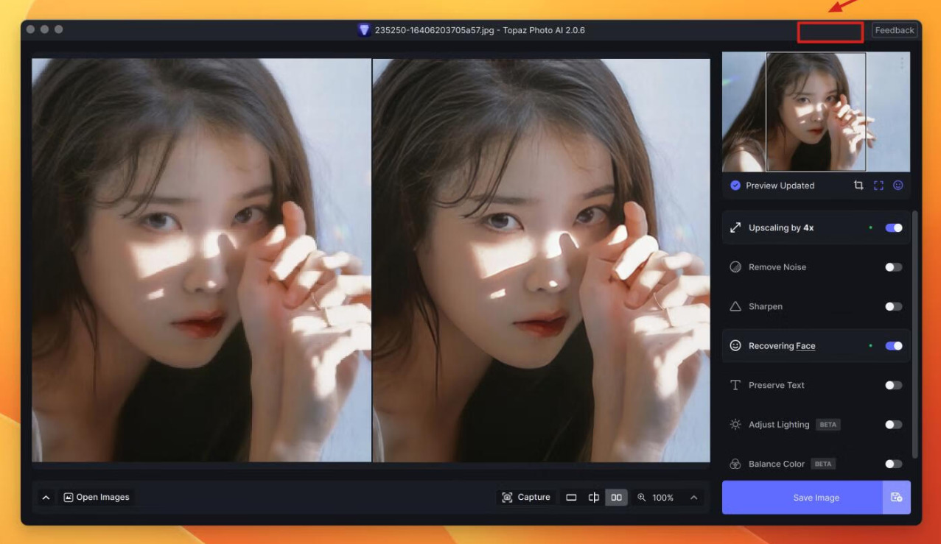Click the BETA badge next to Adjust Lighting
Screen dimensions: 941x544
coord(828,425)
